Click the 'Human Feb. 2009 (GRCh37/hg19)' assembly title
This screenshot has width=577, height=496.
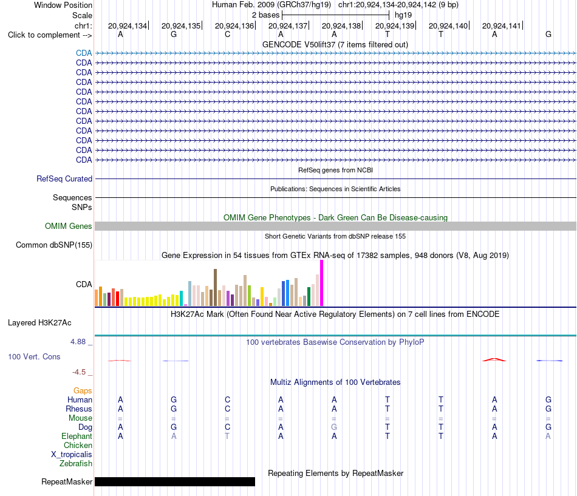click(x=271, y=5)
